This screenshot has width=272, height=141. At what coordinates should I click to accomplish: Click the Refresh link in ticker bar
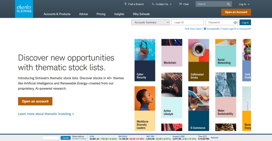215,138
